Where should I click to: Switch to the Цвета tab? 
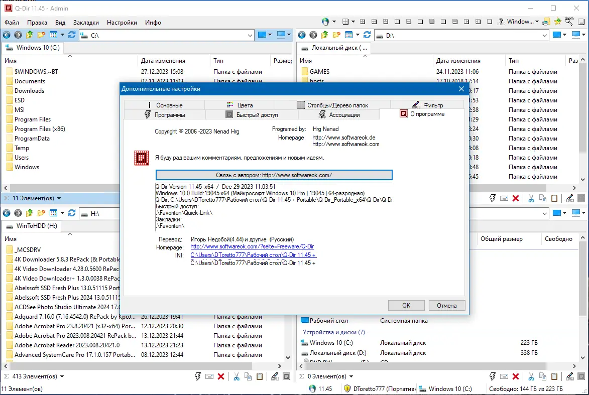point(240,105)
